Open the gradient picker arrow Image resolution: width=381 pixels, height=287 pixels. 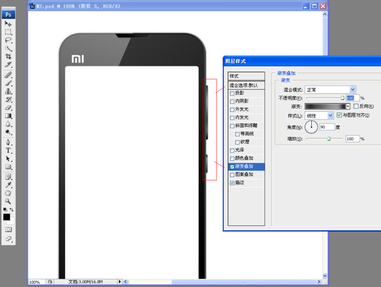[x=348, y=106]
